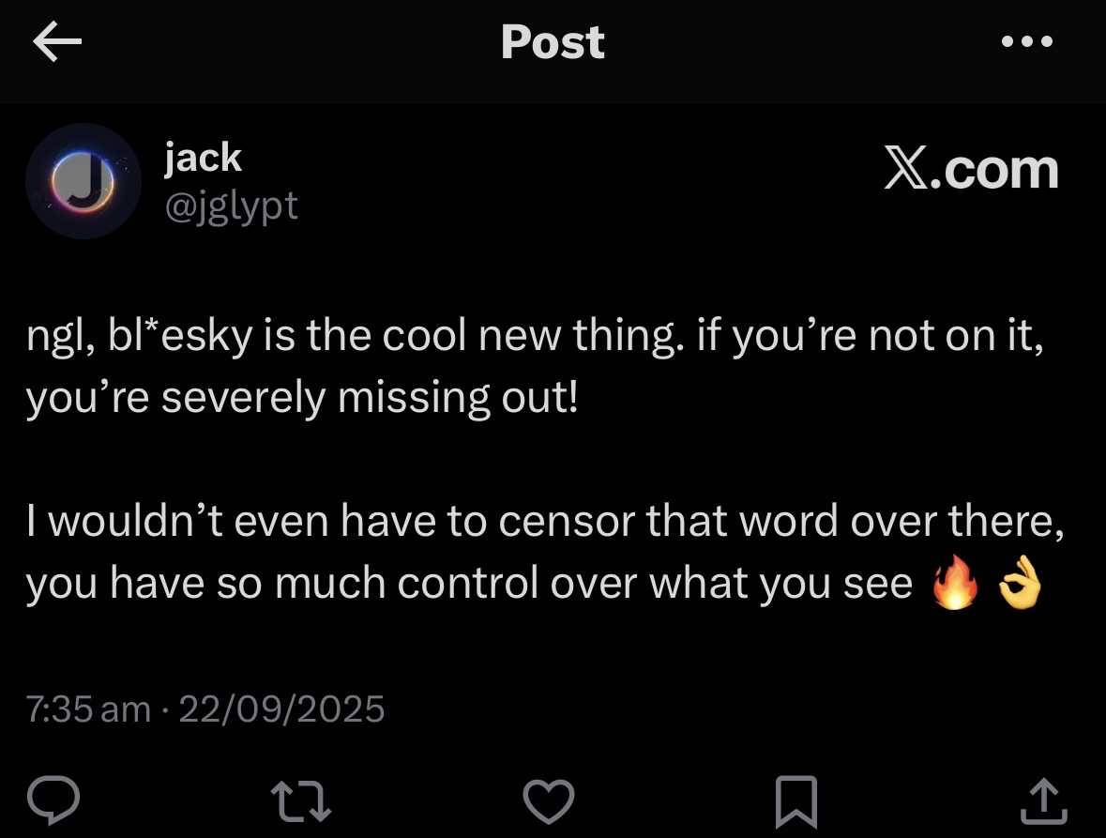1106x838 pixels.
Task: Click the "you have so much control" line
Action: click(x=469, y=585)
